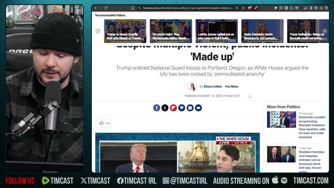Go forward in browser history
Image resolution: width=334 pixels, height=188 pixels.
click(x=101, y=8)
